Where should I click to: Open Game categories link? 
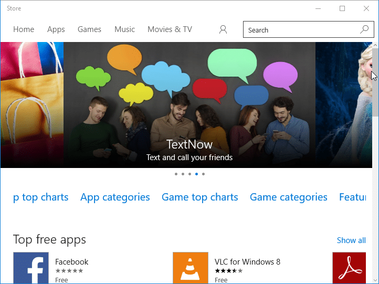tap(289, 197)
